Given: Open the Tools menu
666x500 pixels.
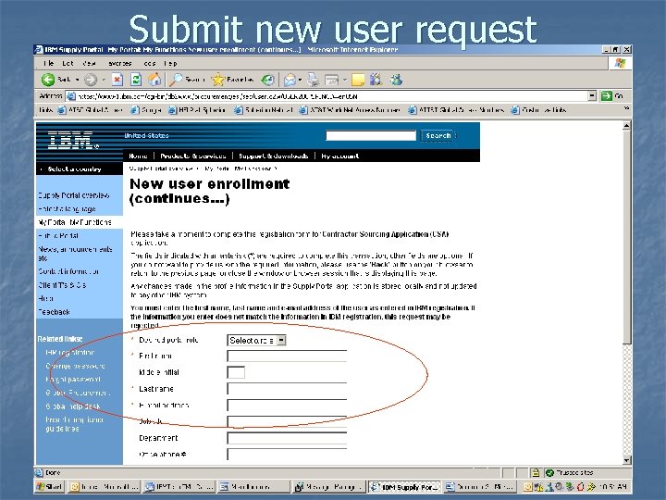Looking at the screenshot, I should pos(150,63).
